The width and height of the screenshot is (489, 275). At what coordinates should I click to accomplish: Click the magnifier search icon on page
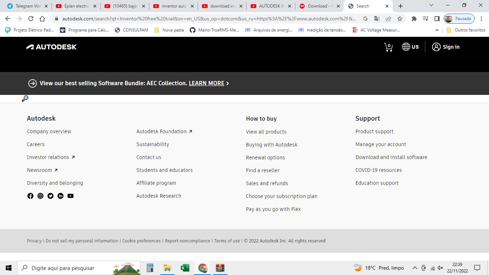(25, 98)
